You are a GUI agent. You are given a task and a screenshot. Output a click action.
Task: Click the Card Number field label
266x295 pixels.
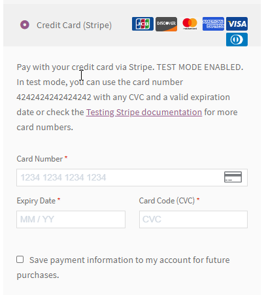coord(40,159)
